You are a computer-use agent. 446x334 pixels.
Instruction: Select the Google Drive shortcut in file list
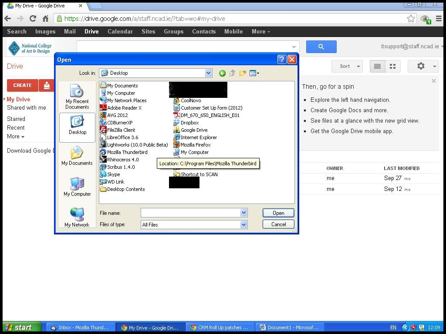(x=191, y=130)
